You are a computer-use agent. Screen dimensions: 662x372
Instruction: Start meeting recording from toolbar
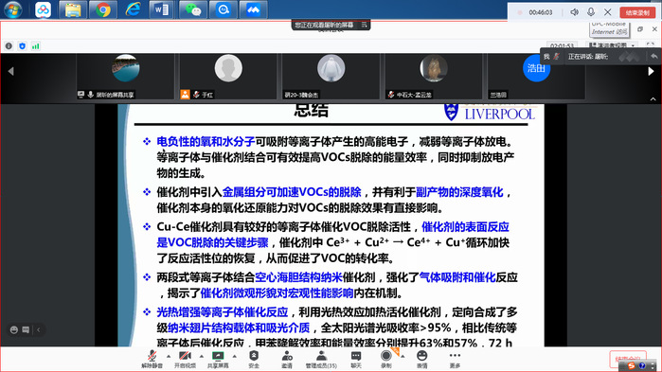(385, 360)
